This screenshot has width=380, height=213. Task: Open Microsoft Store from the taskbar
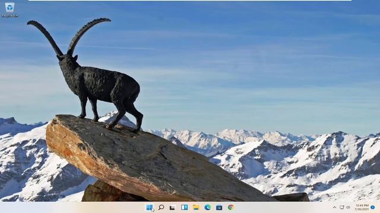(x=219, y=207)
